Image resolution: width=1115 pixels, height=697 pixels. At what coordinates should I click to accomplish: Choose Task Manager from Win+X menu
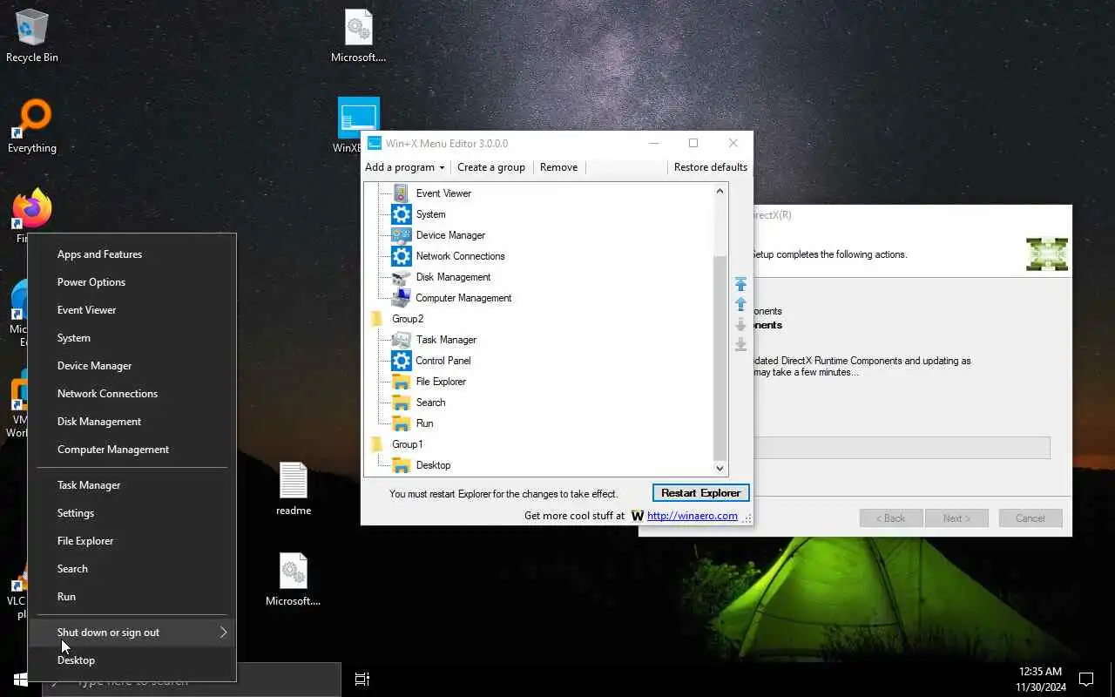pos(132,485)
